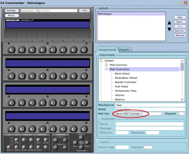The image size is (189, 154).
Task: Select Bank Select in the instrument tree
Action: tap(122, 74)
